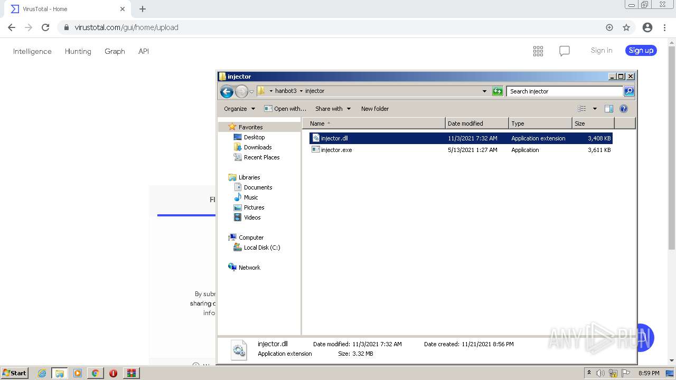Screen dimensions: 676x380
Task: Close the VirusTotal - Home tab
Action: coord(122,9)
